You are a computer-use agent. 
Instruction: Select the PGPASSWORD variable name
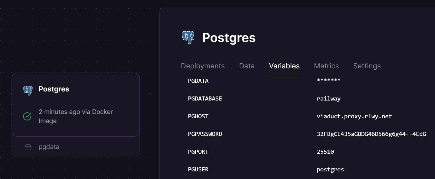click(205, 134)
